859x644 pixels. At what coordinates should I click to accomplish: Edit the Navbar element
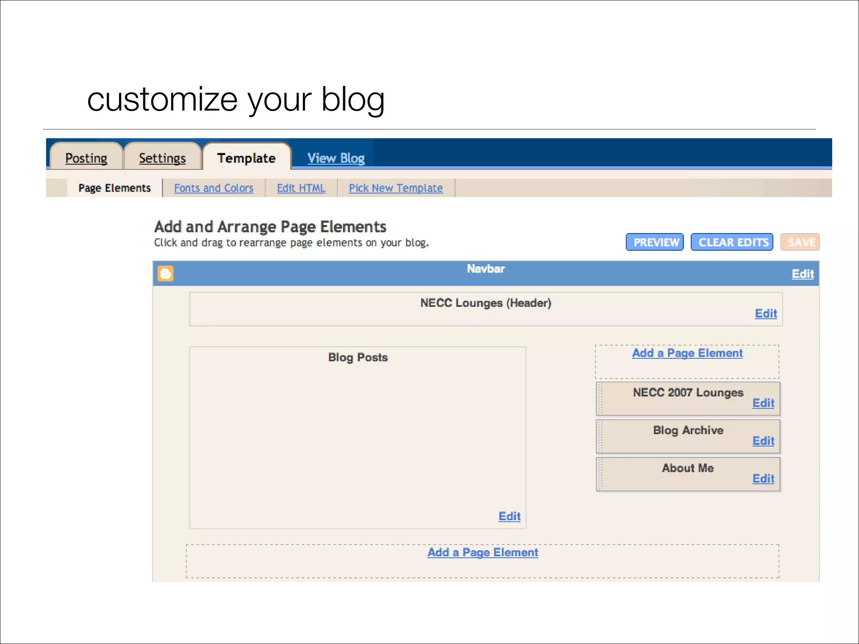(803, 274)
